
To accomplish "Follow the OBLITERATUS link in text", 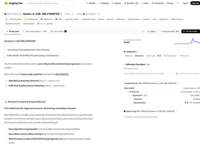I will [62, 74].
